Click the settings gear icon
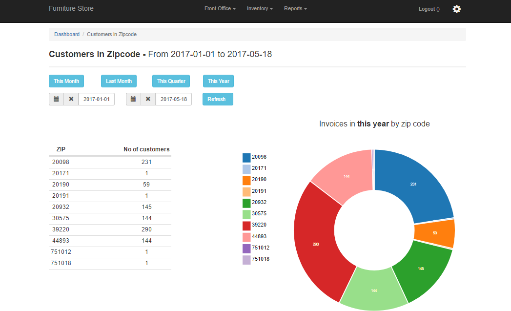This screenshot has width=511, height=311. pos(456,9)
